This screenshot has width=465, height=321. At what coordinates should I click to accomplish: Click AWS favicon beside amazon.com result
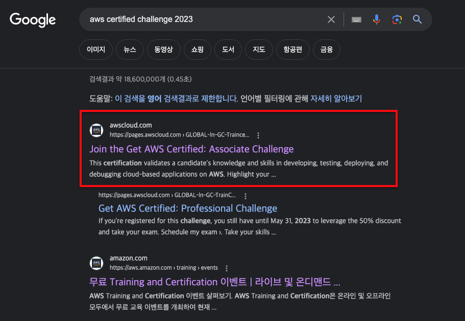tap(96, 263)
